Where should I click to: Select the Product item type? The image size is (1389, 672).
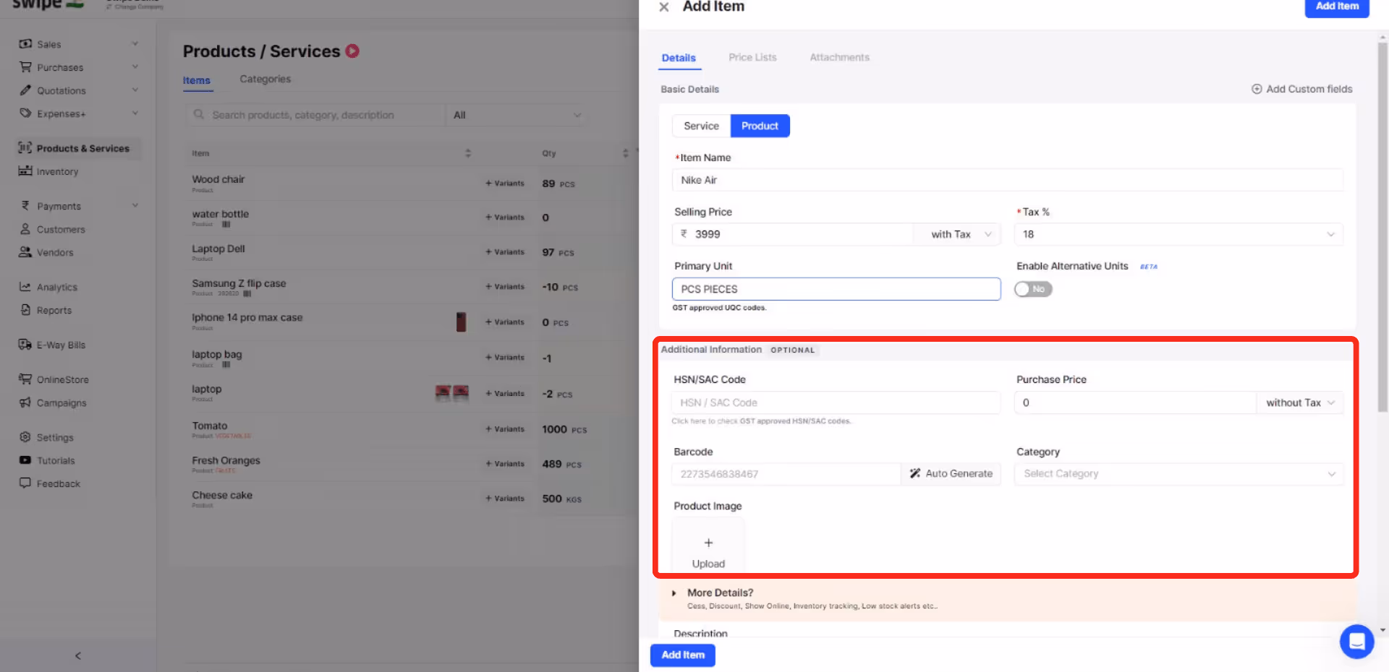[760, 126]
